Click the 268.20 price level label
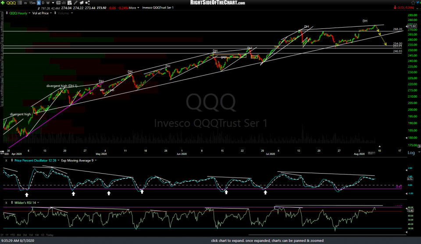The width and height of the screenshot is (421, 244). click(398, 29)
